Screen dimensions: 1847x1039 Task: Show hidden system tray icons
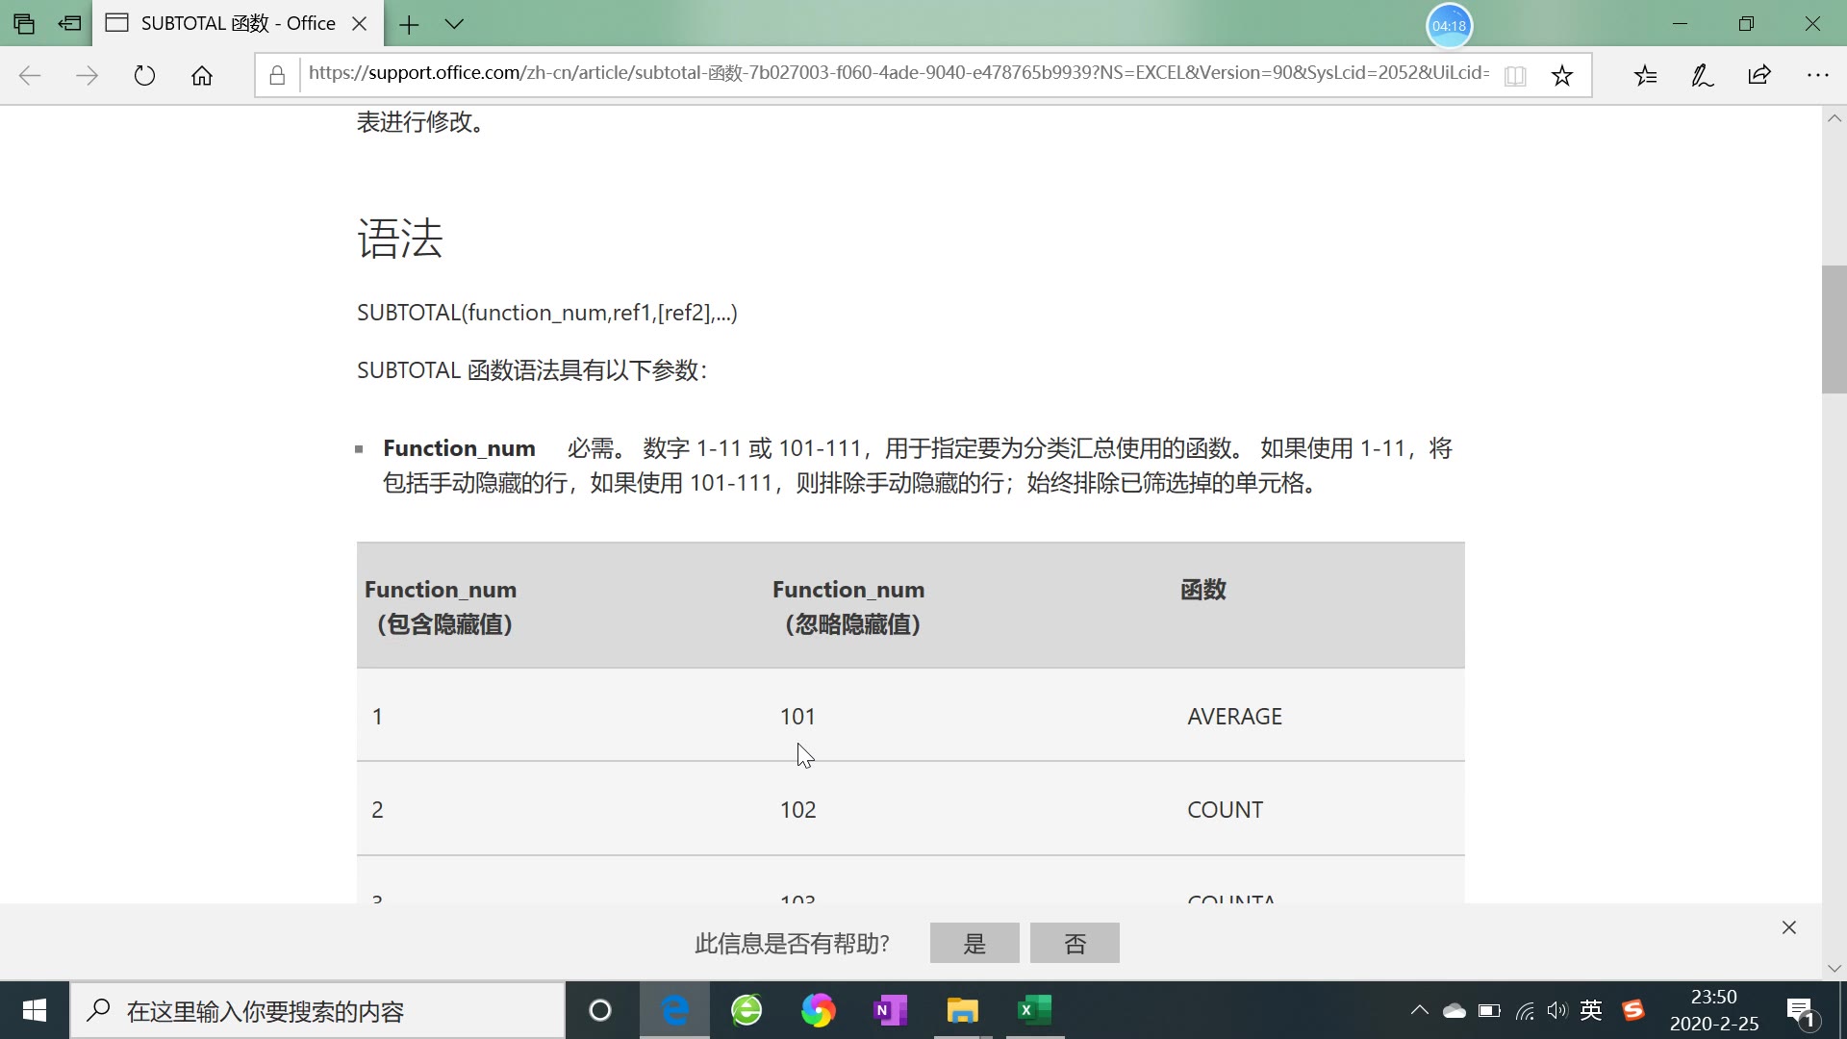1419,1010
